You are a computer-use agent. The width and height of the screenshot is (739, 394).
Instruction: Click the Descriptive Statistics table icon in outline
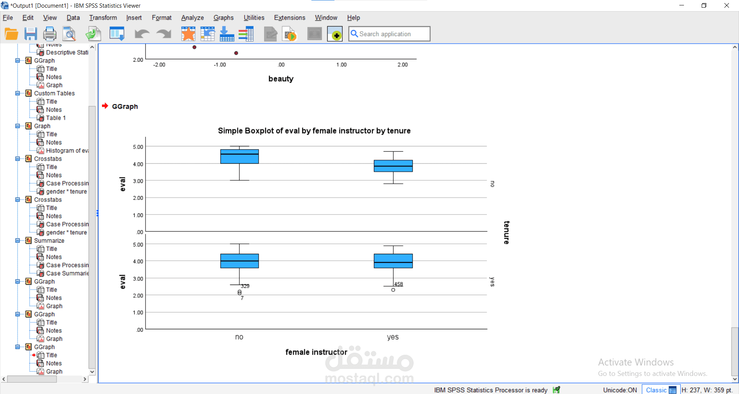pos(40,52)
